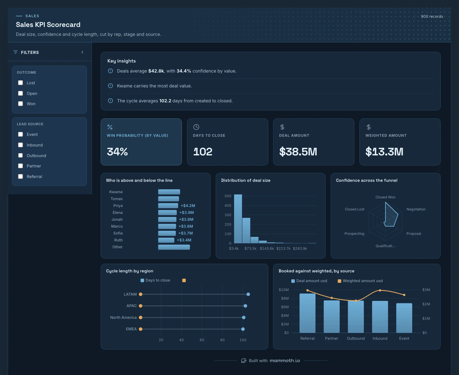This screenshot has width=459, height=375.
Task: Tick the Referral lead source checkbox
Action: [x=21, y=176]
